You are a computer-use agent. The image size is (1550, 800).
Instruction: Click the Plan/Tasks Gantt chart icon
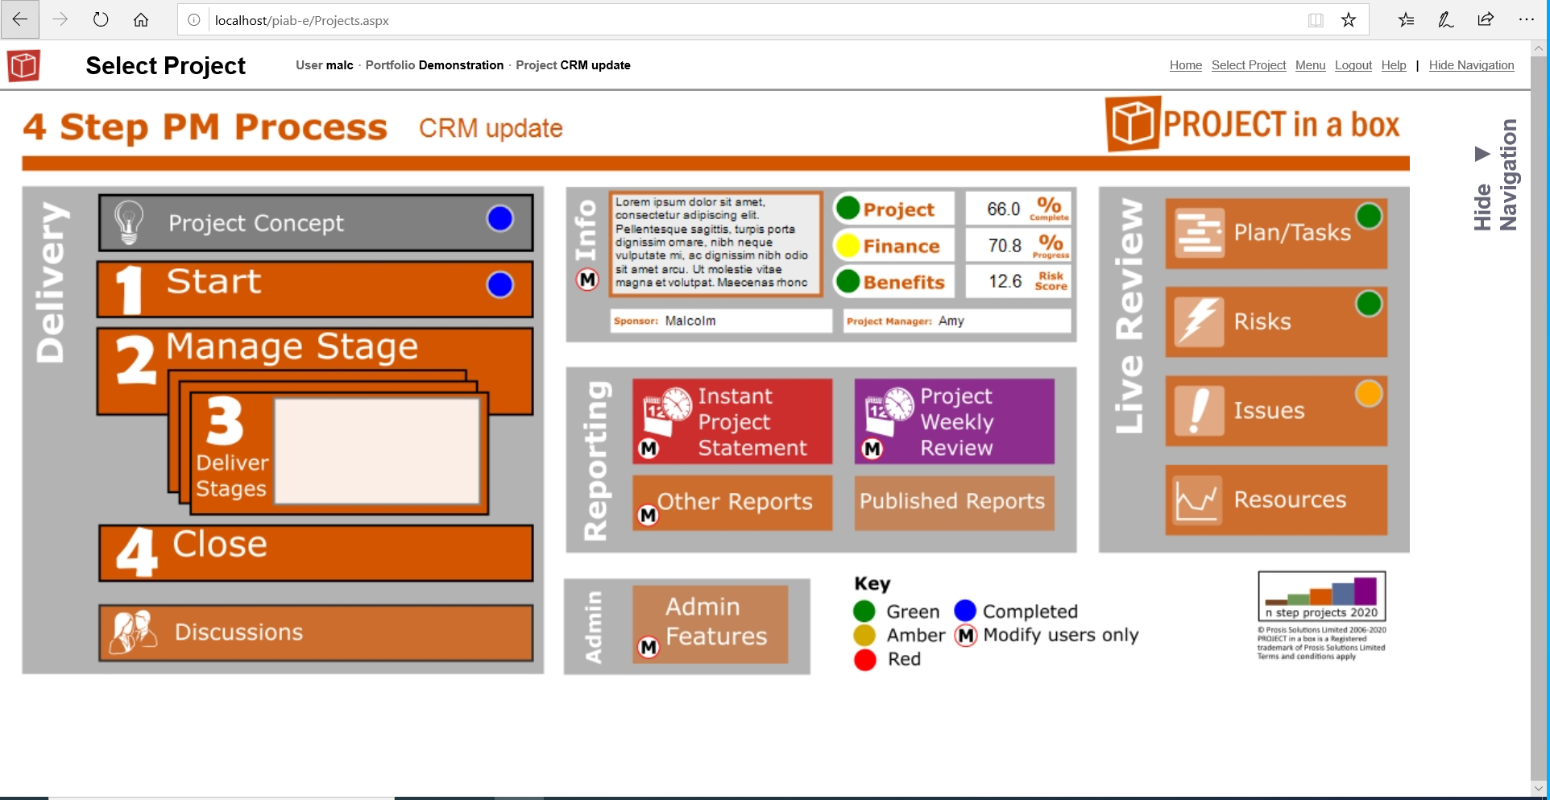[1199, 233]
